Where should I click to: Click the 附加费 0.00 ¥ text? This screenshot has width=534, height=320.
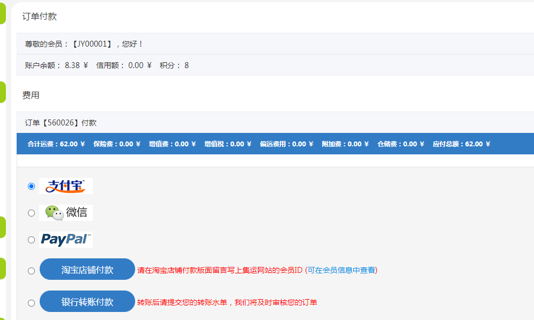pos(345,144)
